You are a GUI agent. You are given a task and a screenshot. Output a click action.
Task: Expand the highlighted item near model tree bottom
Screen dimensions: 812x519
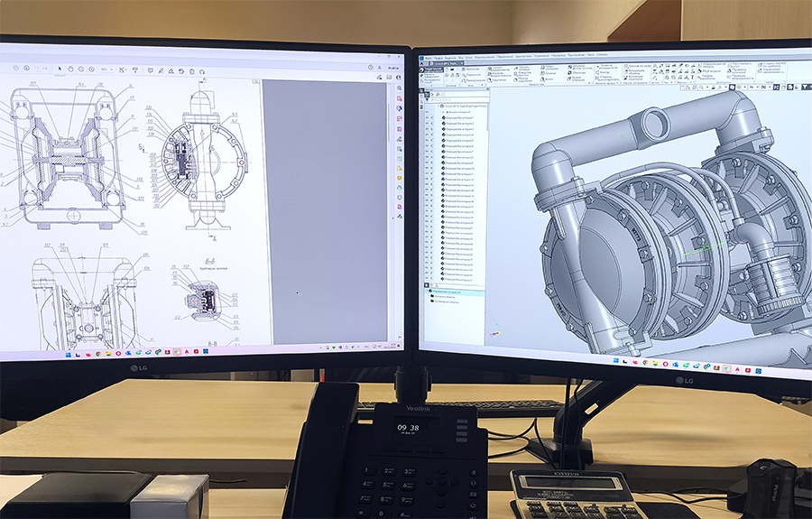pos(427,292)
